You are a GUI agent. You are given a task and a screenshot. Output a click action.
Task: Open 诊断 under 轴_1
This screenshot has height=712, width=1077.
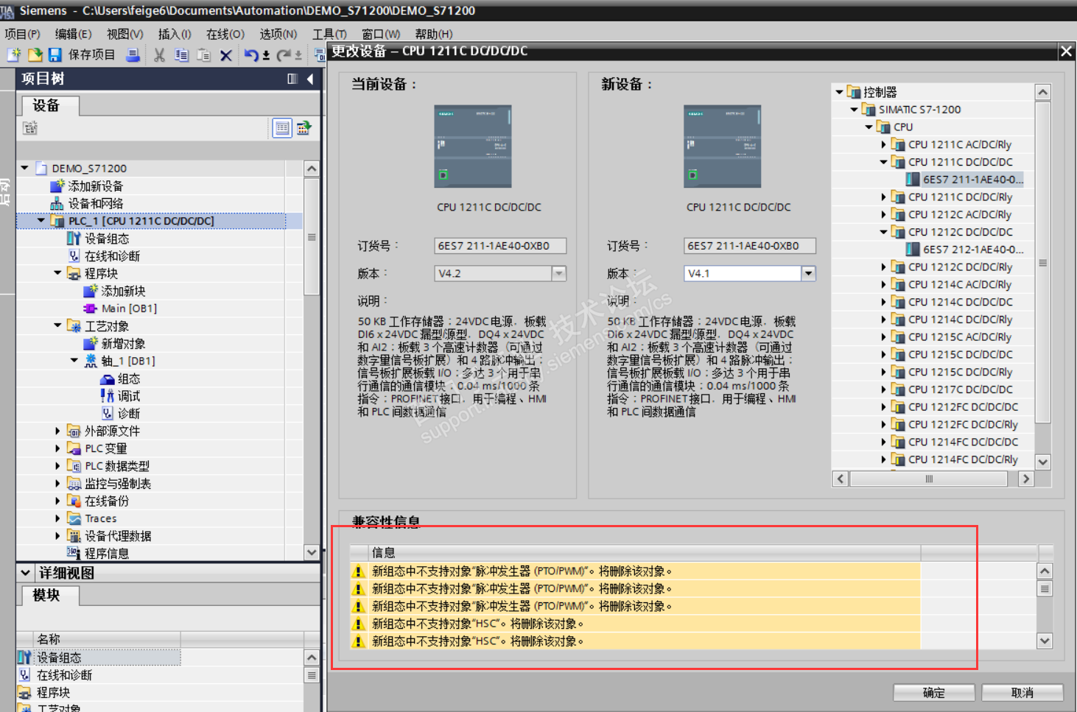click(129, 414)
